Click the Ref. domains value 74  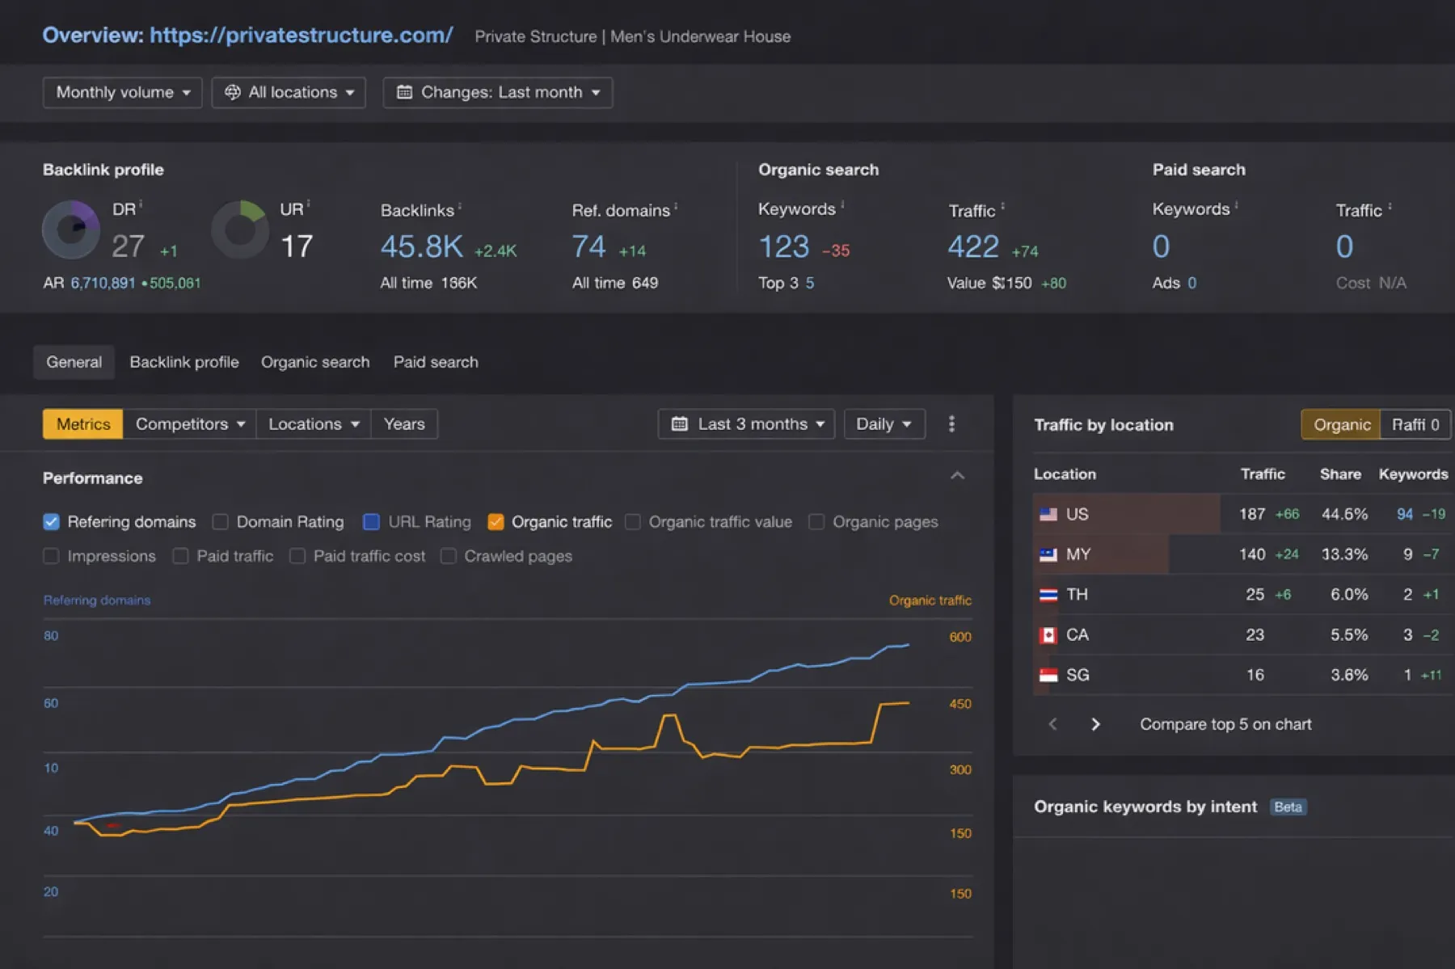coord(588,246)
